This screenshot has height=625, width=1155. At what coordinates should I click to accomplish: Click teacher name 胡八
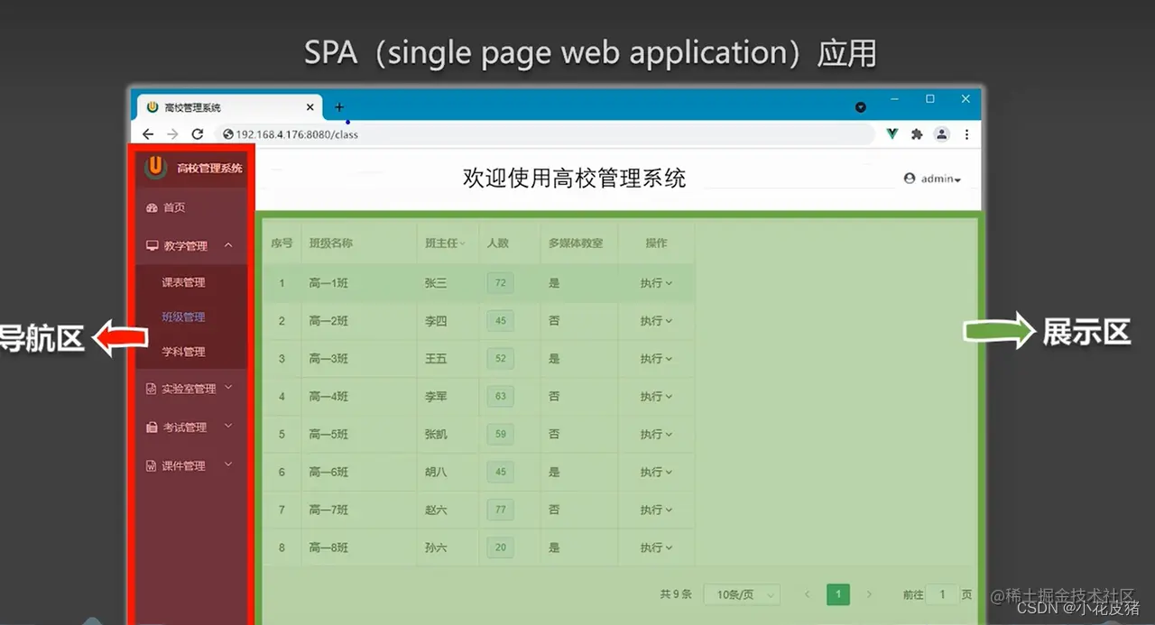(x=436, y=473)
